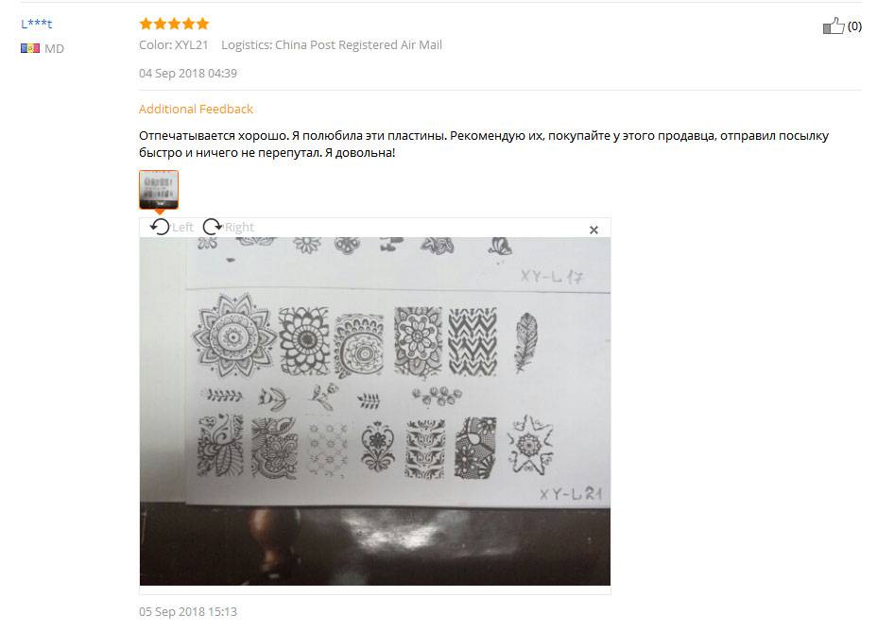The width and height of the screenshot is (877, 631).
Task: Click the enlarged stamping plate photo
Action: [x=375, y=411]
